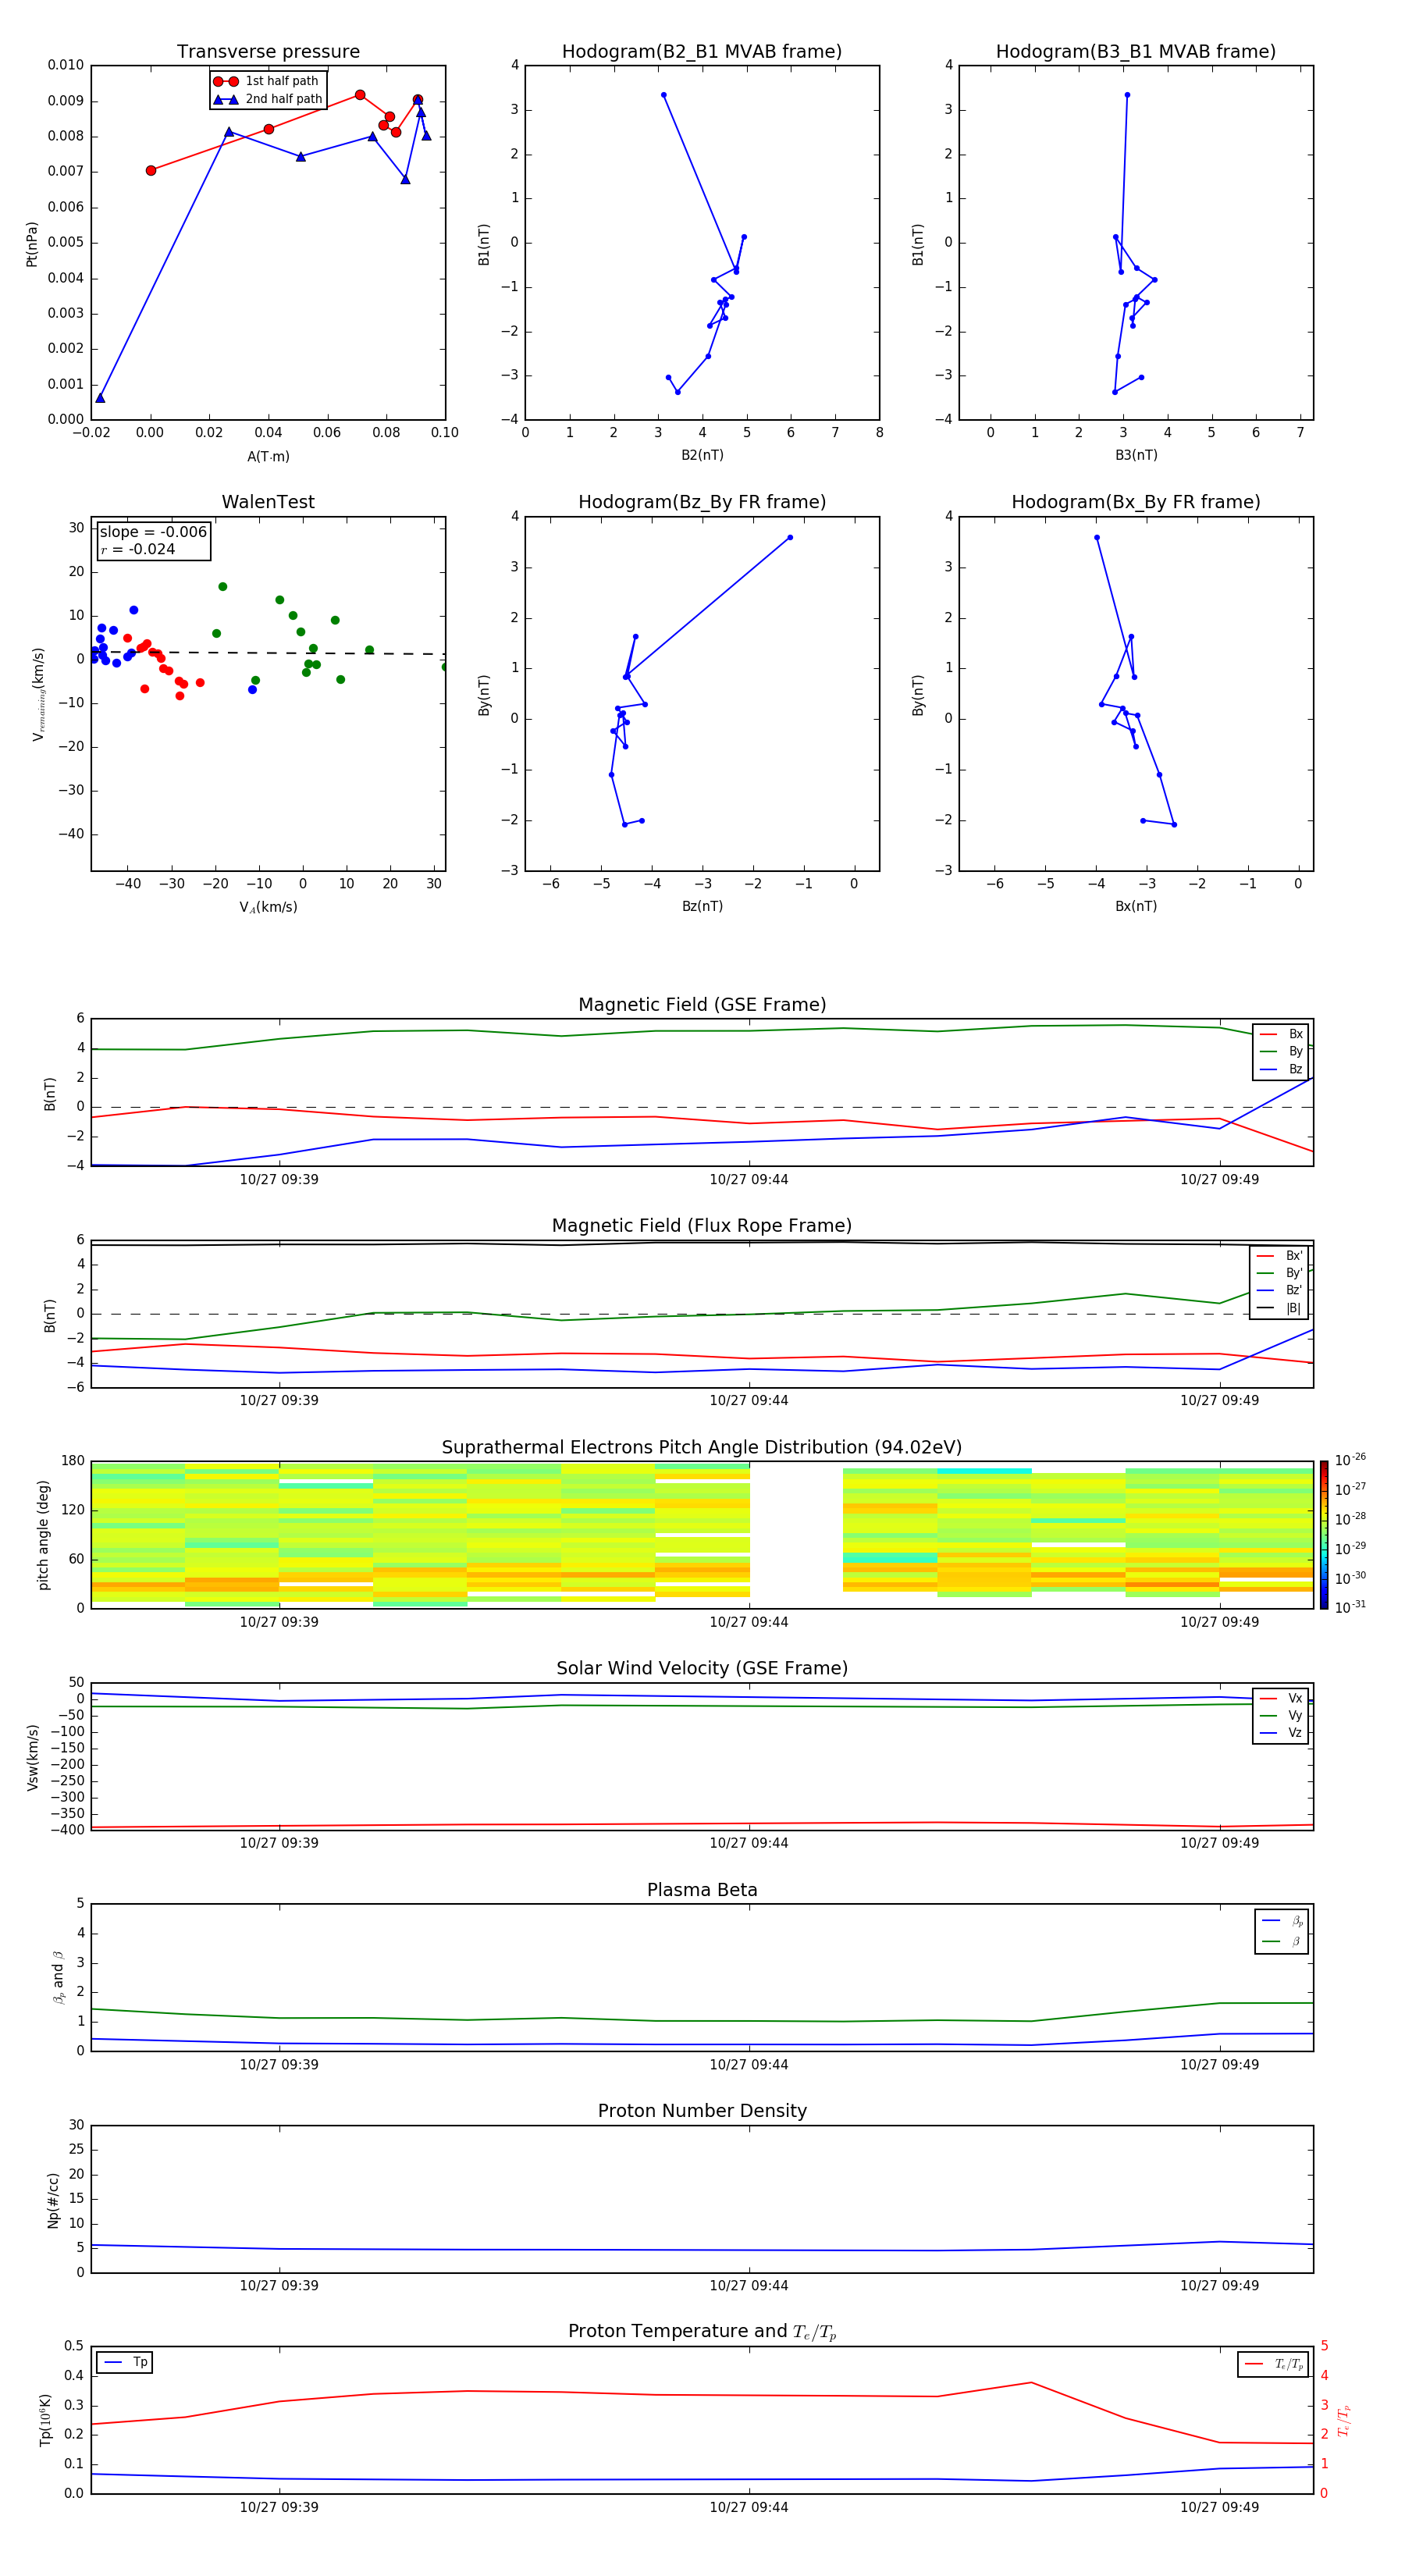Click the "B2(nT)" x-axis label

pyautogui.click(x=702, y=455)
